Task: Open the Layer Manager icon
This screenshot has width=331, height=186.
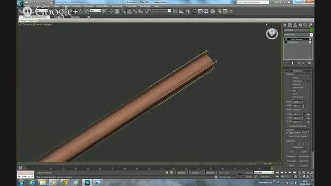Action: point(188,11)
